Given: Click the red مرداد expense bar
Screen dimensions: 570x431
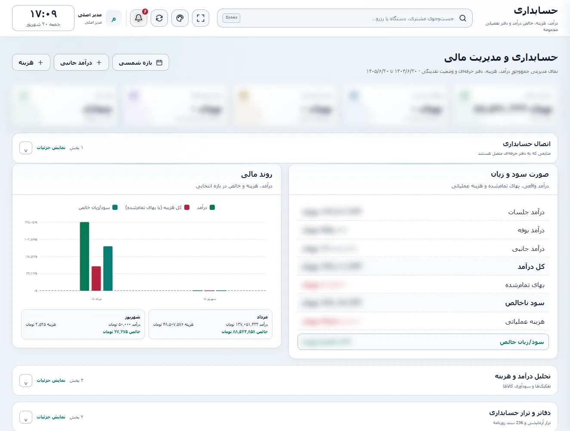Looking at the screenshot, I should point(96,278).
